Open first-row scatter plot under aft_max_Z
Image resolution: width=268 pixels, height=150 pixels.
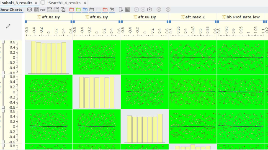193,57
